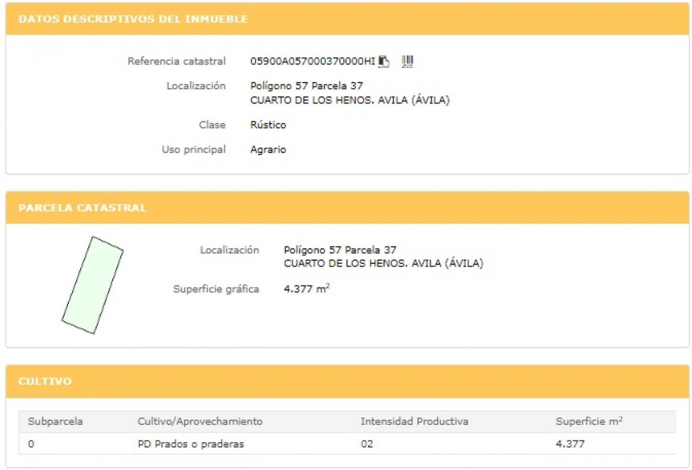Click the barcode icon beside the reference

click(x=407, y=61)
